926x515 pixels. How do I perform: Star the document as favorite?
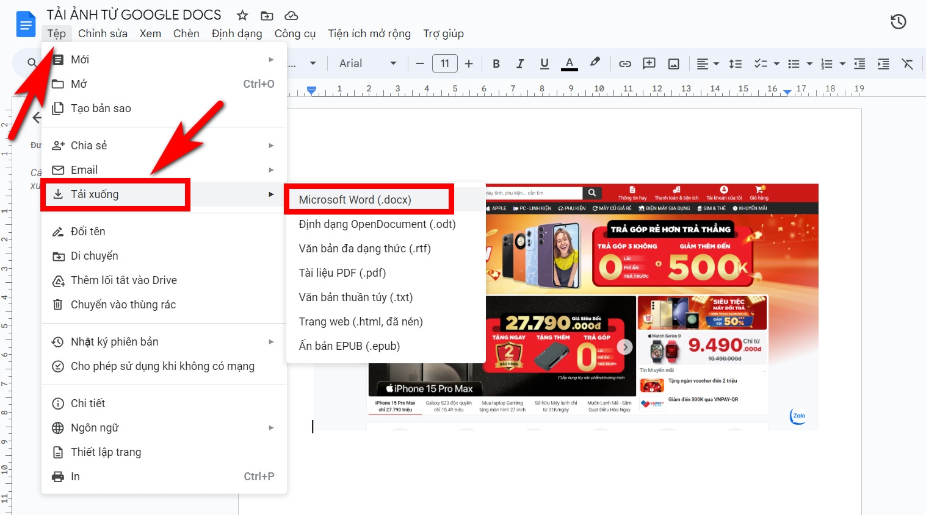242,15
